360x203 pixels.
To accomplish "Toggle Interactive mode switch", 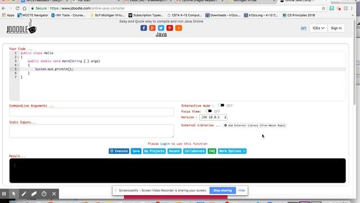I will pos(221,105).
